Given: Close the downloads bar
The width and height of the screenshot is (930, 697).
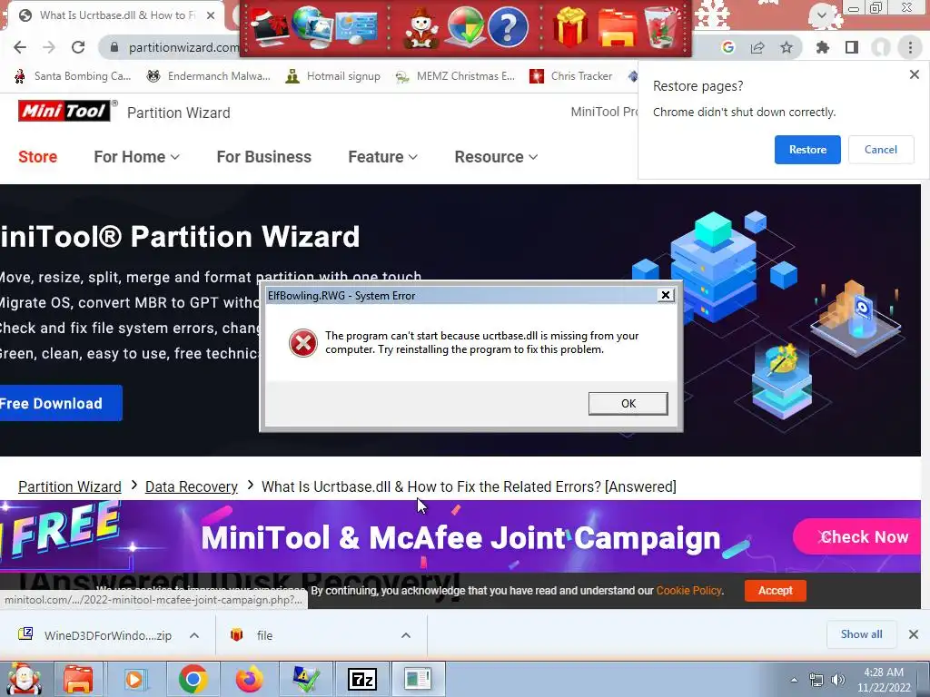Looking at the screenshot, I should click(914, 634).
